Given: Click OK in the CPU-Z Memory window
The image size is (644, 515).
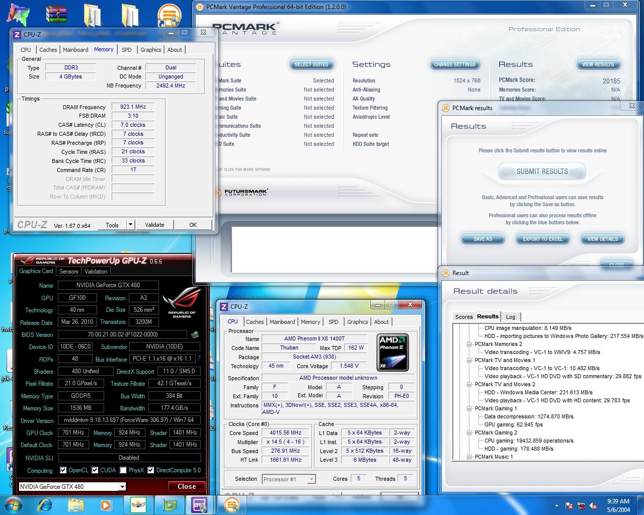Looking at the screenshot, I should [193, 225].
